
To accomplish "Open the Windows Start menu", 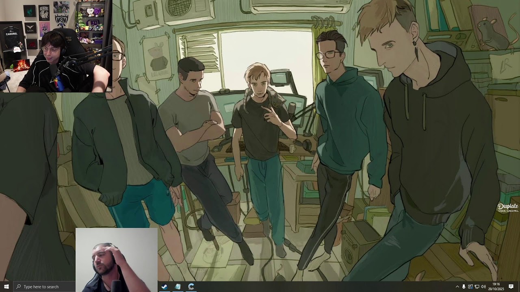I will click(x=6, y=287).
